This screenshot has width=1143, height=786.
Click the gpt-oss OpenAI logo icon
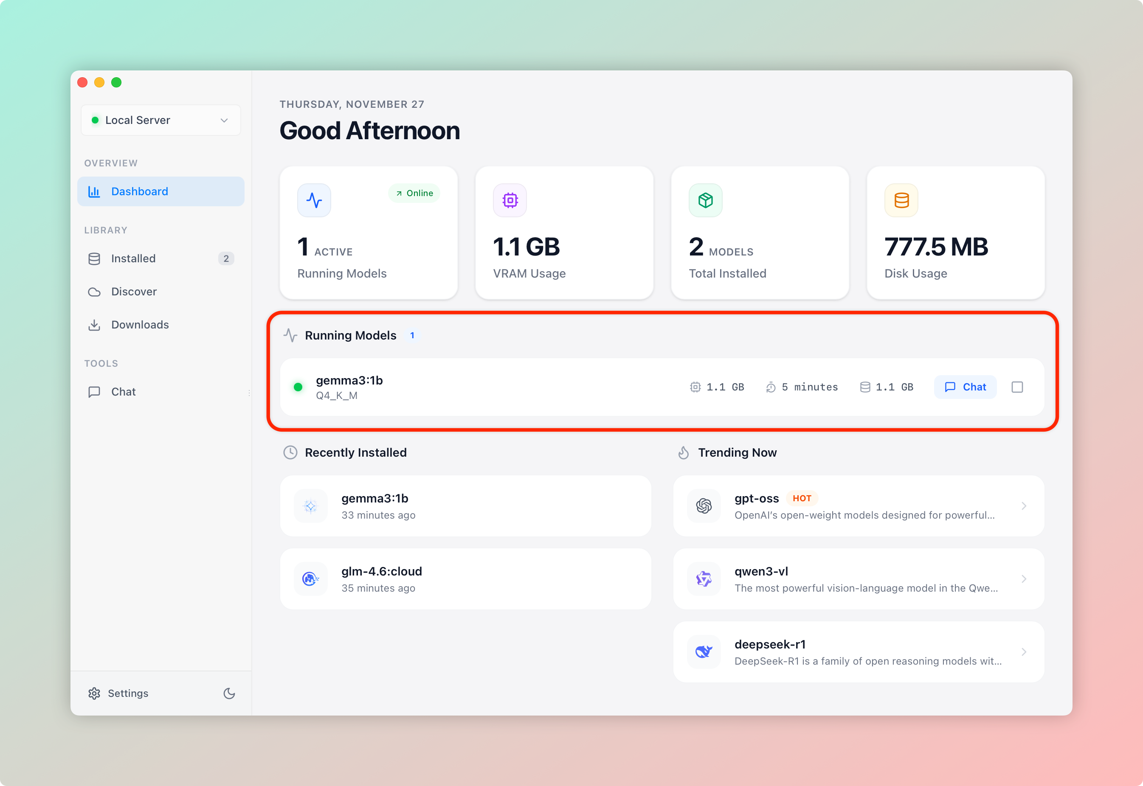coord(704,506)
